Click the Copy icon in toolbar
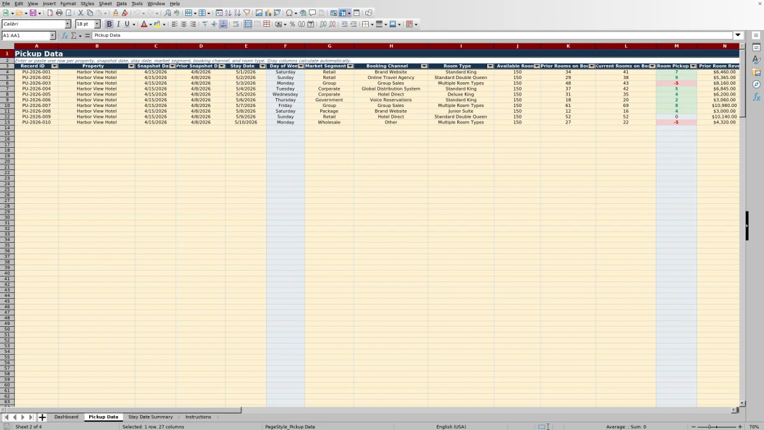 click(x=90, y=13)
